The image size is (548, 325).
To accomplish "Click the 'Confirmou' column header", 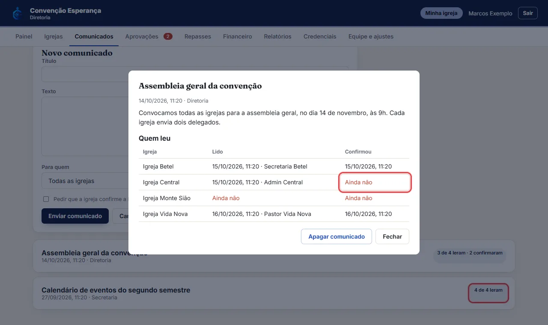I will point(358,152).
